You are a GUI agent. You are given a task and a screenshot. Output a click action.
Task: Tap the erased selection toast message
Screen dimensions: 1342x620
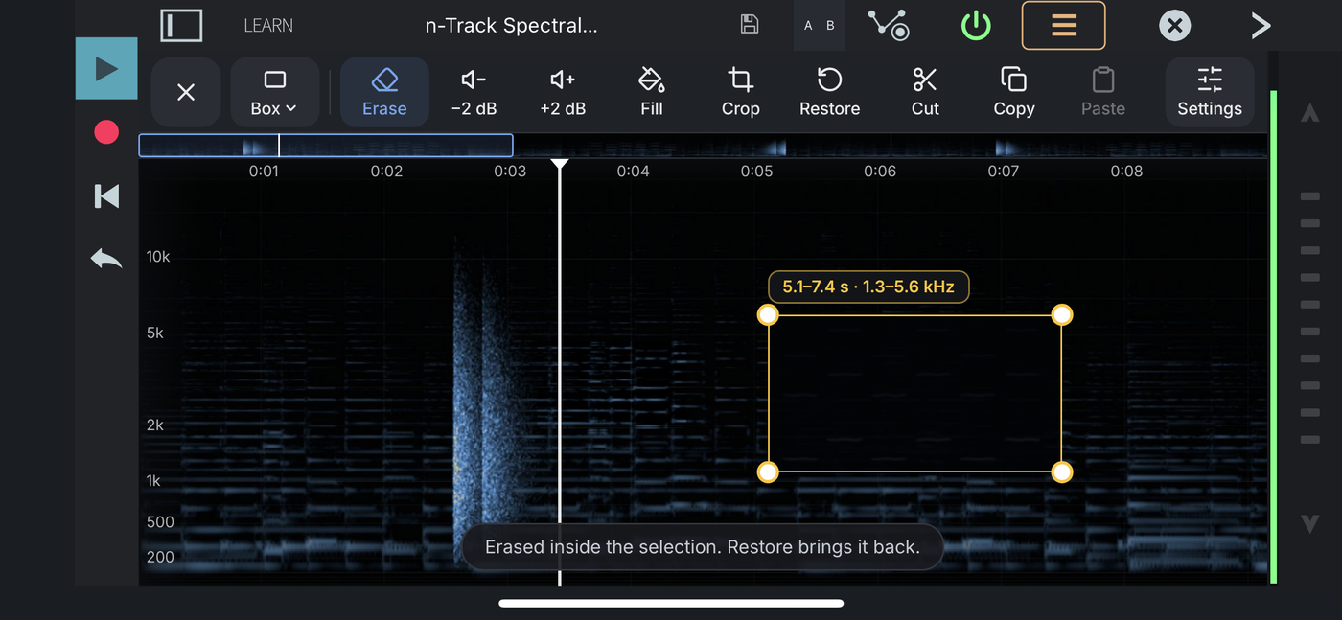703,547
